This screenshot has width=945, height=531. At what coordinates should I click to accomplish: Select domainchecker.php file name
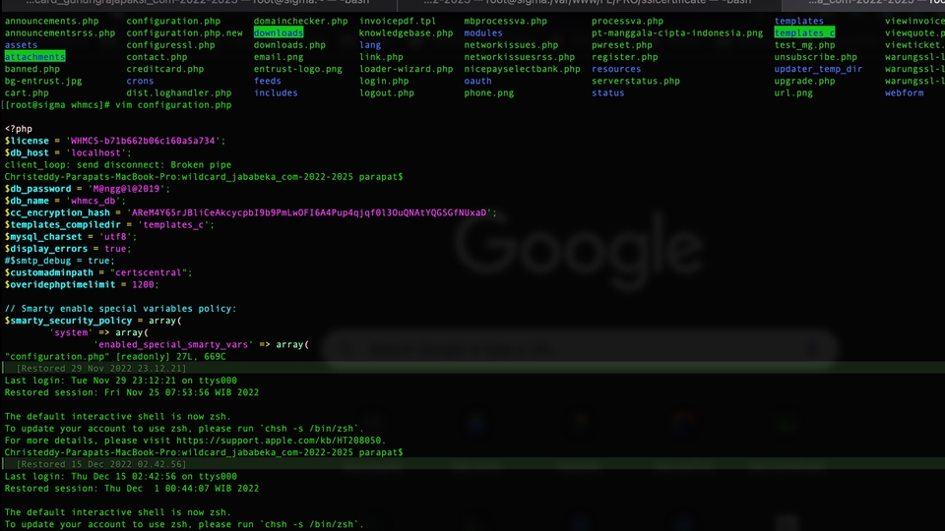tap(301, 21)
